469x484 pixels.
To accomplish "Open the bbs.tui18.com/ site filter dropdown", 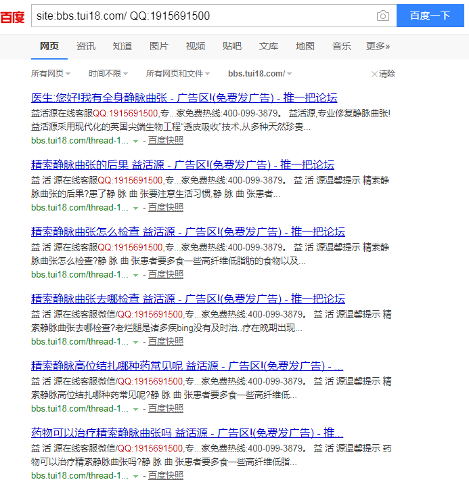I will point(259,74).
